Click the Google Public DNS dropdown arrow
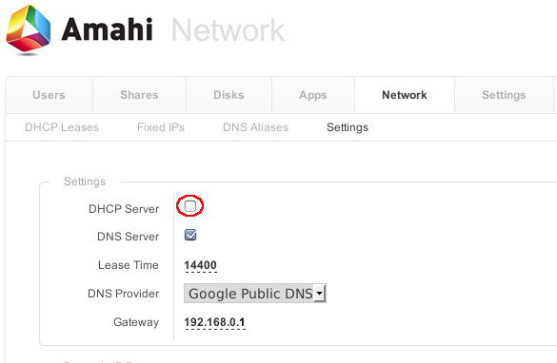This screenshot has height=363, width=557. tap(320, 294)
